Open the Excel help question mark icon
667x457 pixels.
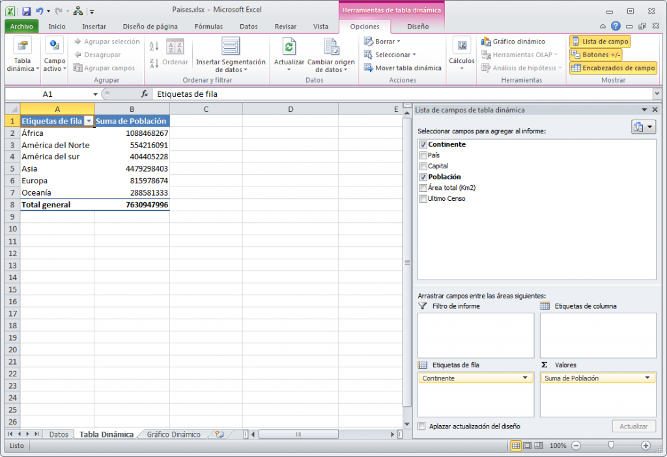point(616,26)
